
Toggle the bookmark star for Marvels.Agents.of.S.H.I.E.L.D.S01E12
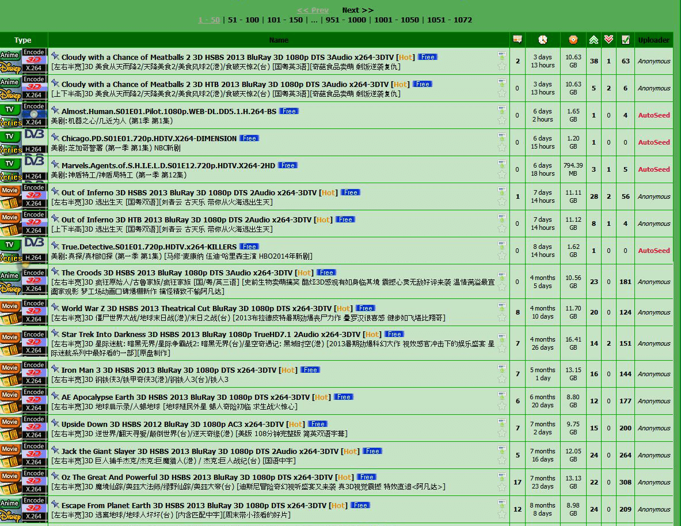tap(501, 175)
